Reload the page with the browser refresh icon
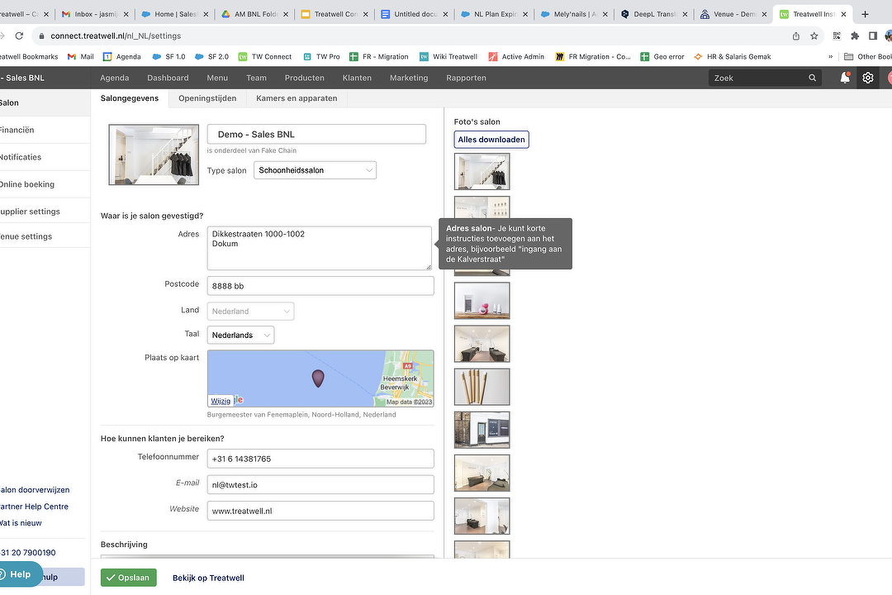The image size is (892, 595). [19, 36]
